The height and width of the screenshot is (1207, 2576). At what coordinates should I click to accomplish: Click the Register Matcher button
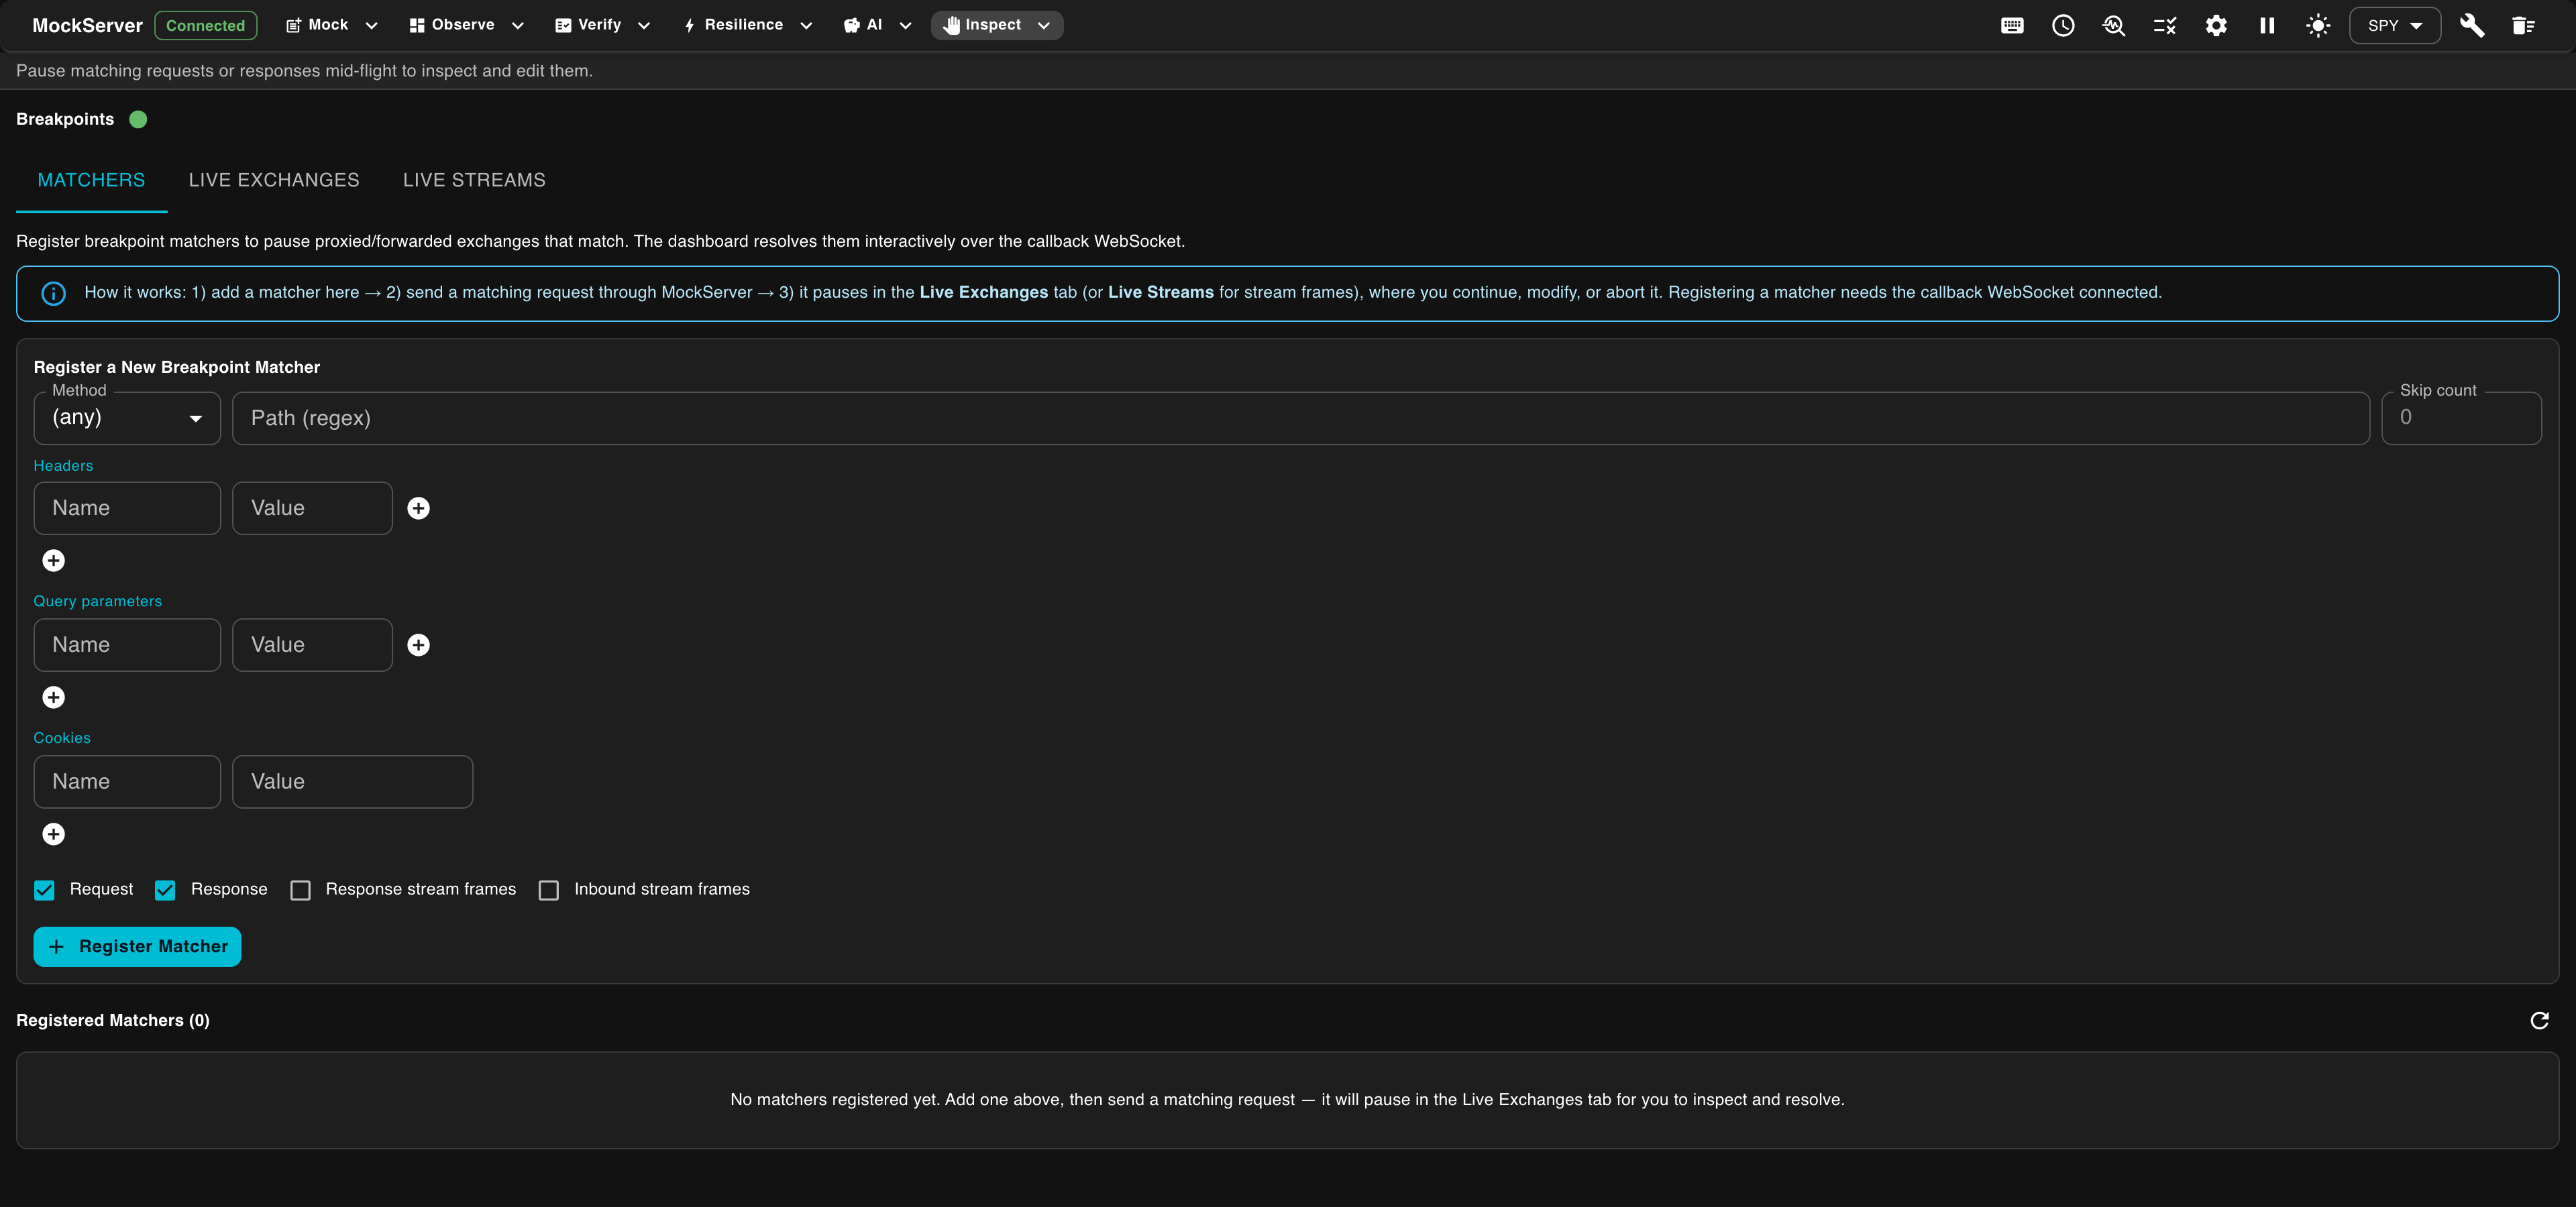coord(137,946)
